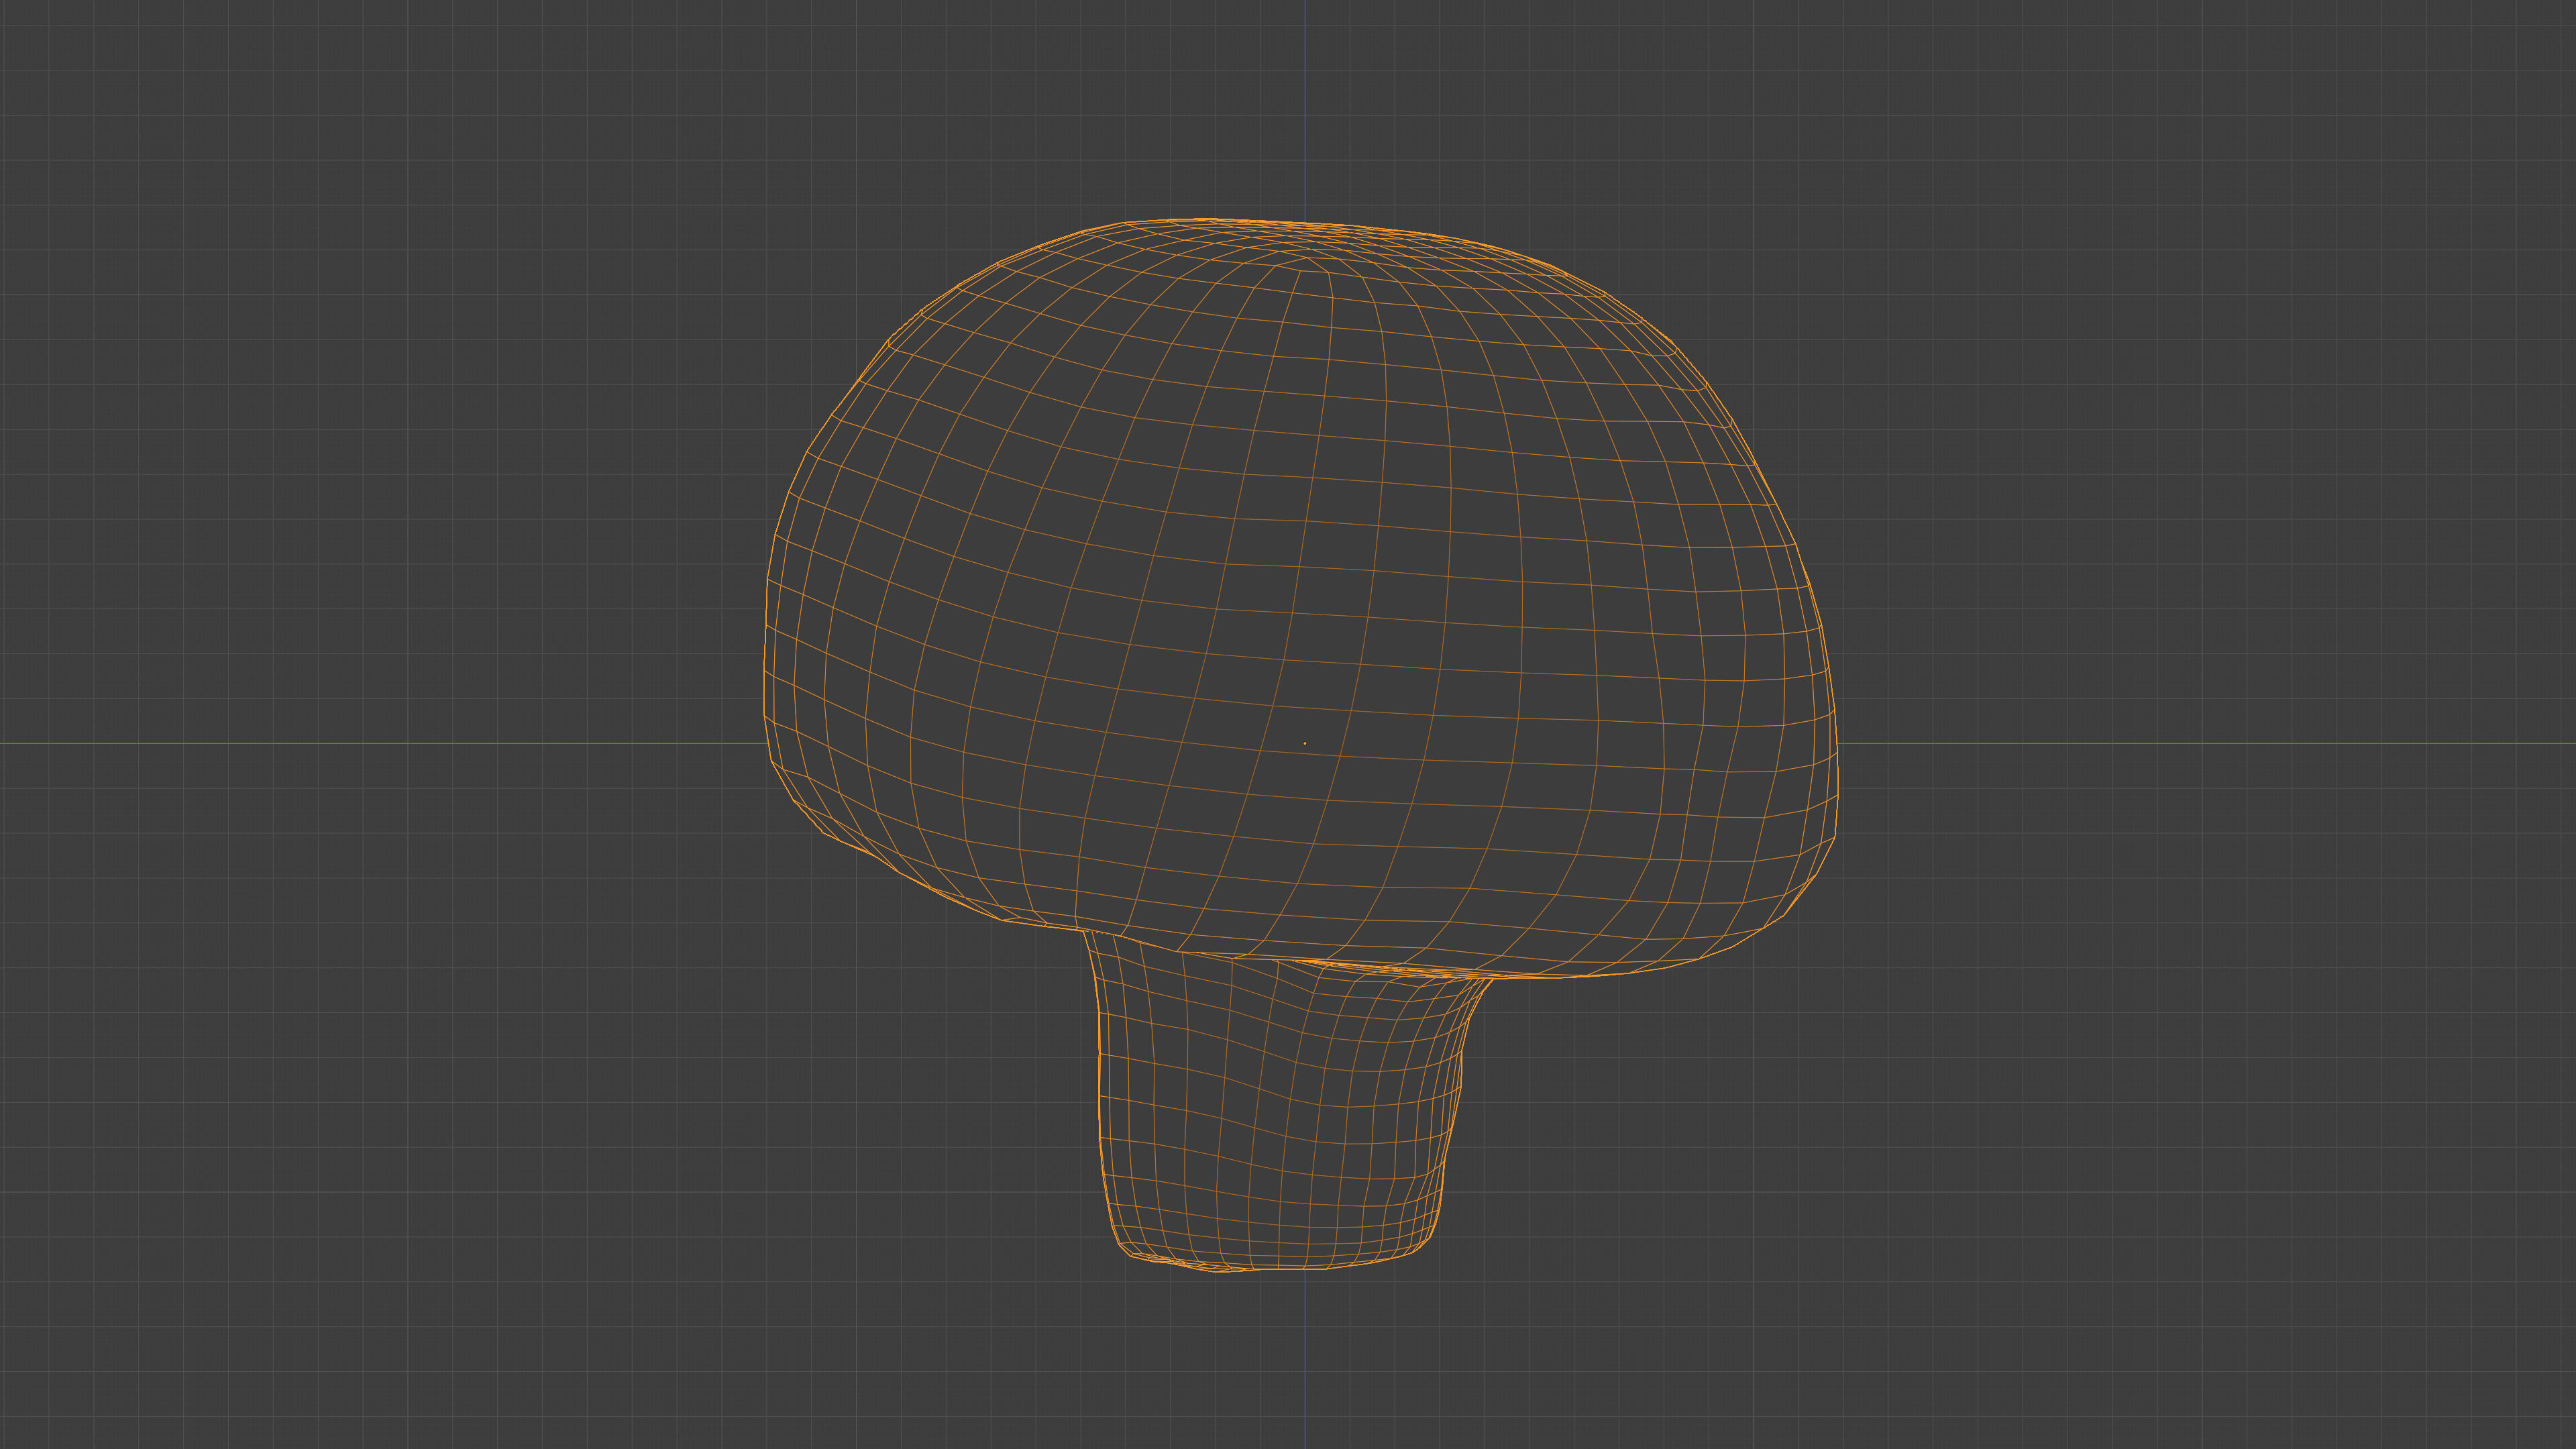2576x1449 pixels.
Task: Click the small orange object origin dot
Action: point(1304,743)
